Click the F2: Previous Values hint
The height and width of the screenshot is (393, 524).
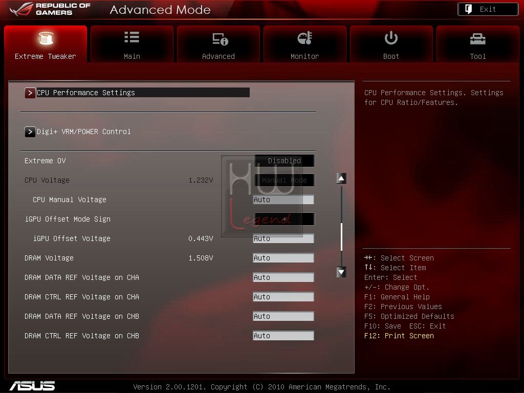click(x=403, y=307)
